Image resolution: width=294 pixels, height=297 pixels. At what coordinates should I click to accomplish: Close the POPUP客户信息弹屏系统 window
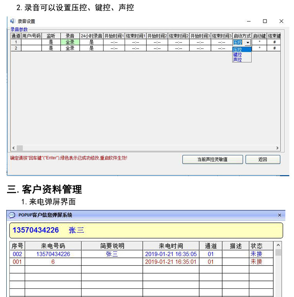tap(279, 215)
